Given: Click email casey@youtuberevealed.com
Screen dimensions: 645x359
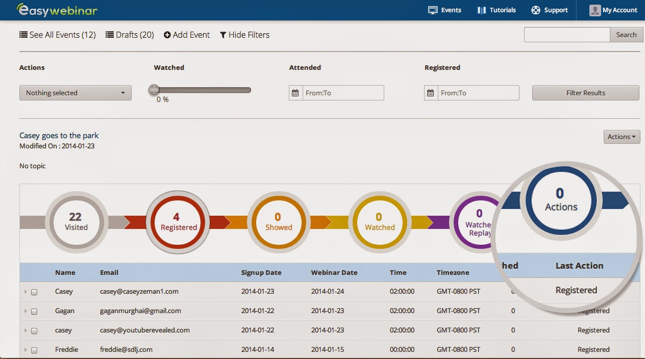Looking at the screenshot, I should [x=145, y=330].
